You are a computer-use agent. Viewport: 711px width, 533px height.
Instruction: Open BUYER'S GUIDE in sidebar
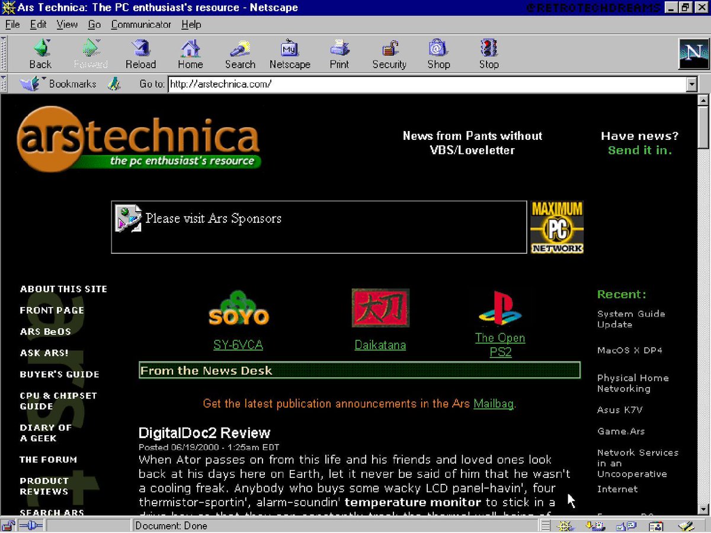click(59, 374)
